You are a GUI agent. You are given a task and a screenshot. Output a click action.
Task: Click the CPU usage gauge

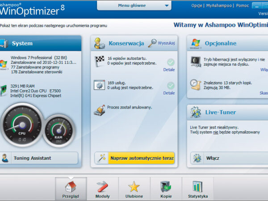pyautogui.click(x=21, y=125)
